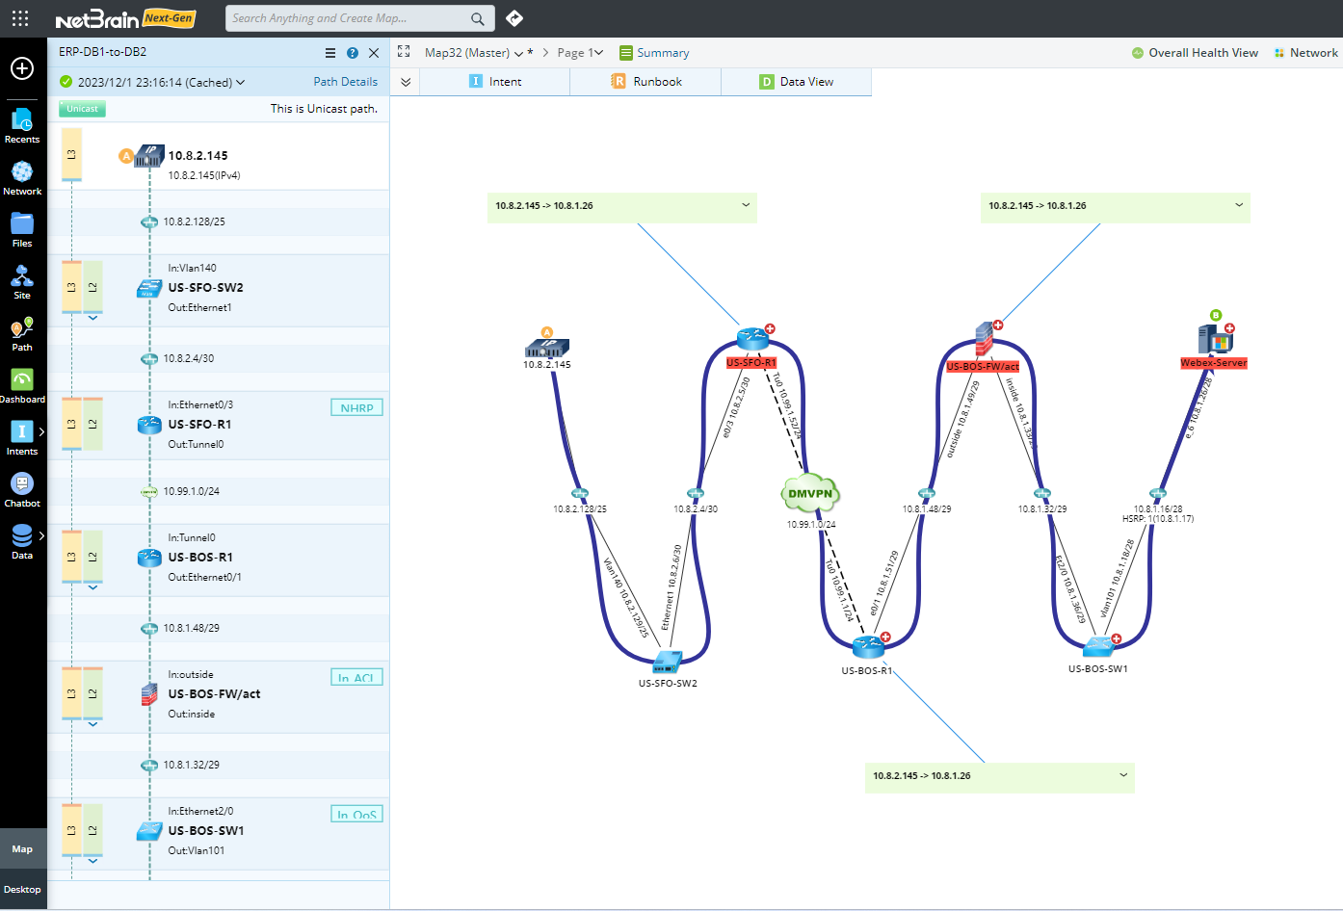This screenshot has width=1343, height=911.
Task: Click the NHRP tag on US-SFO-R1
Action: click(356, 407)
